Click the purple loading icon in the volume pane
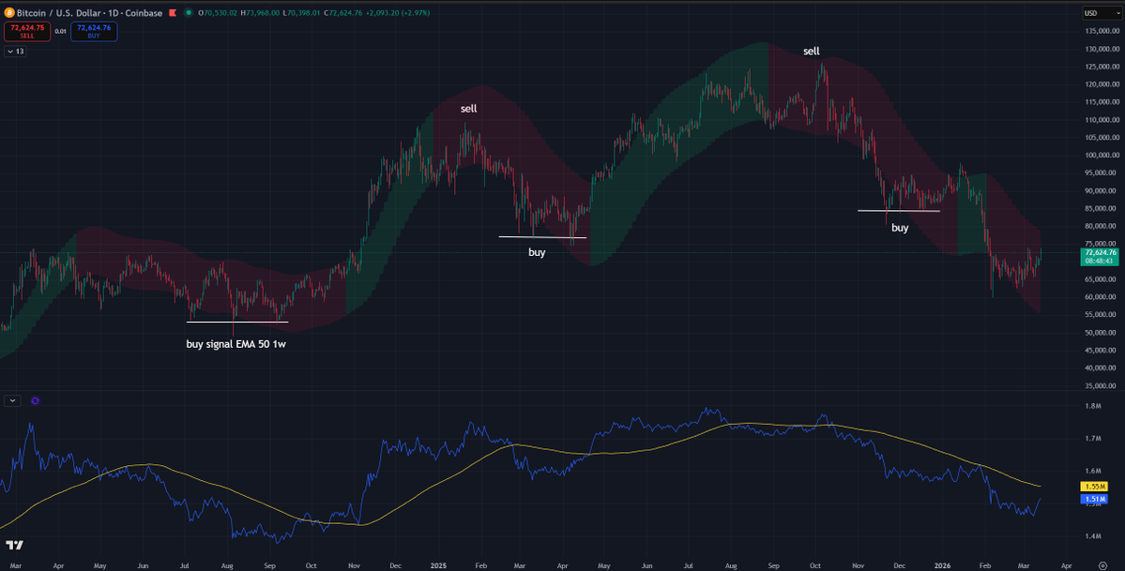The width and height of the screenshot is (1125, 571). pyautogui.click(x=35, y=400)
